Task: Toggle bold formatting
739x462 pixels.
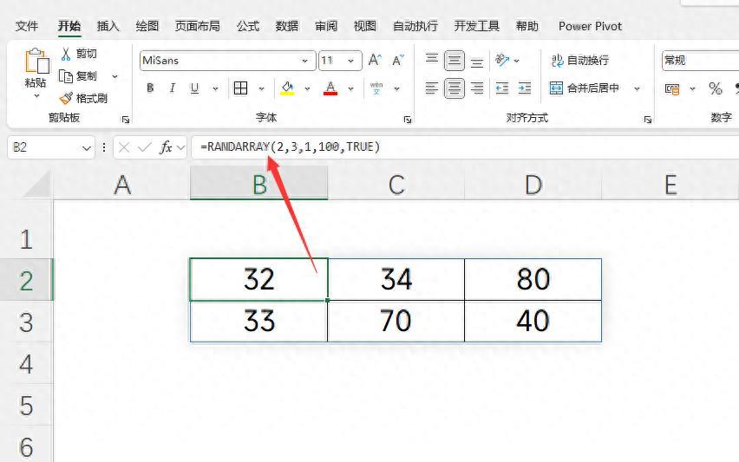Action: [150, 88]
